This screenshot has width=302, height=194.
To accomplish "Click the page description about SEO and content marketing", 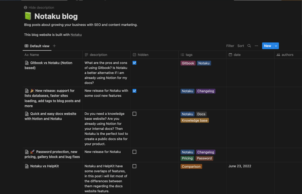I will tap(81, 25).
